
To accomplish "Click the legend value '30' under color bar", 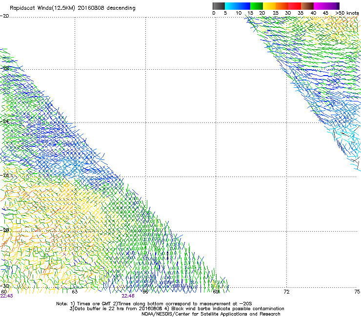I will [288, 13].
